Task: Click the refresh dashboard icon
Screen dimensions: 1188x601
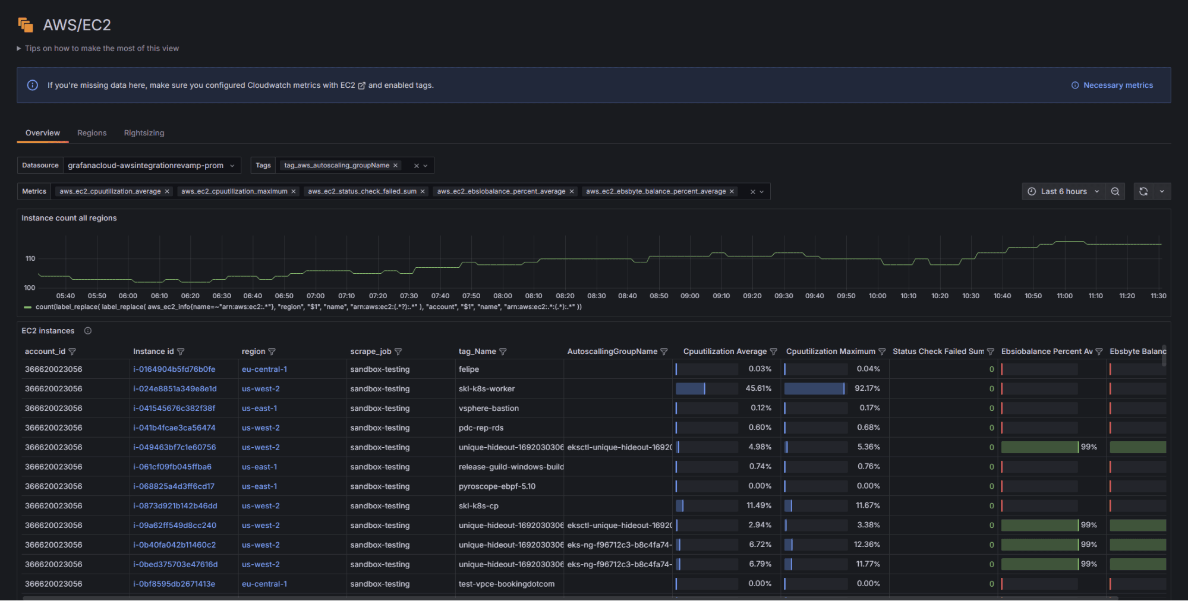Action: pyautogui.click(x=1143, y=191)
